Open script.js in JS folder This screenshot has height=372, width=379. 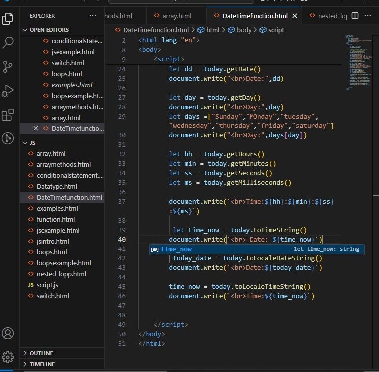click(x=62, y=285)
